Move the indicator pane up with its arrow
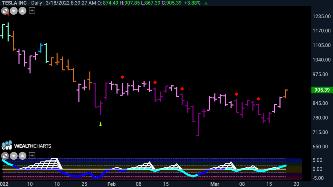 pos(22,156)
